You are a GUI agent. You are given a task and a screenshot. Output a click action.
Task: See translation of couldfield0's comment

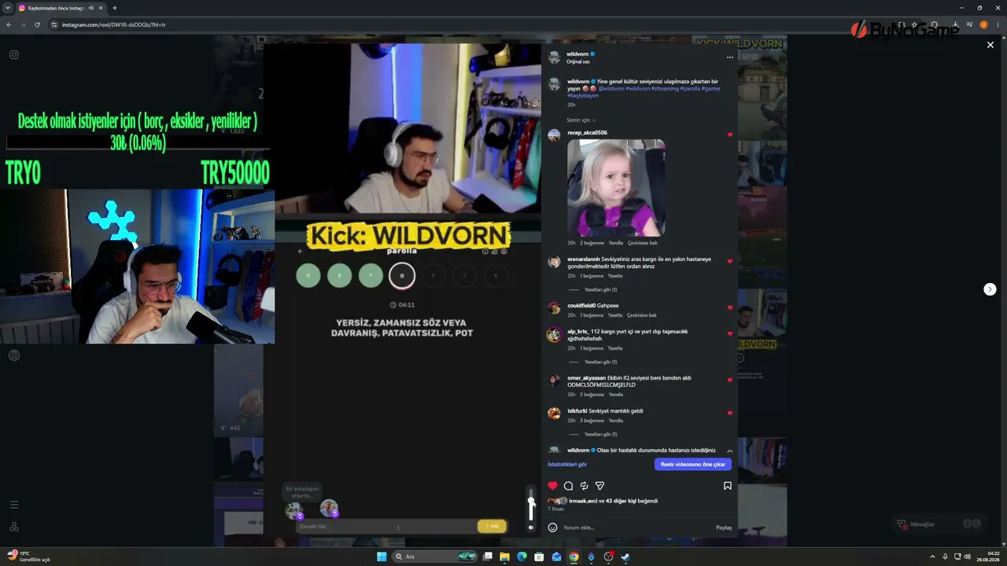(x=642, y=315)
